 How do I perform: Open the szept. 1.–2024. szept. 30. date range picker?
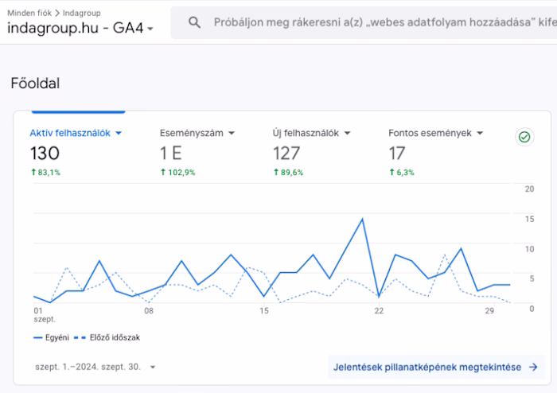(95, 367)
